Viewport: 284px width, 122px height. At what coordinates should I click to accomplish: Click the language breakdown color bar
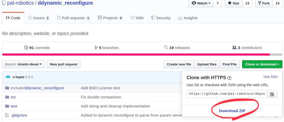point(142,55)
